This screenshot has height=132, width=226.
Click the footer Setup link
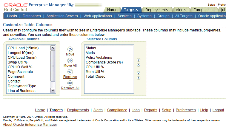pos(167,110)
